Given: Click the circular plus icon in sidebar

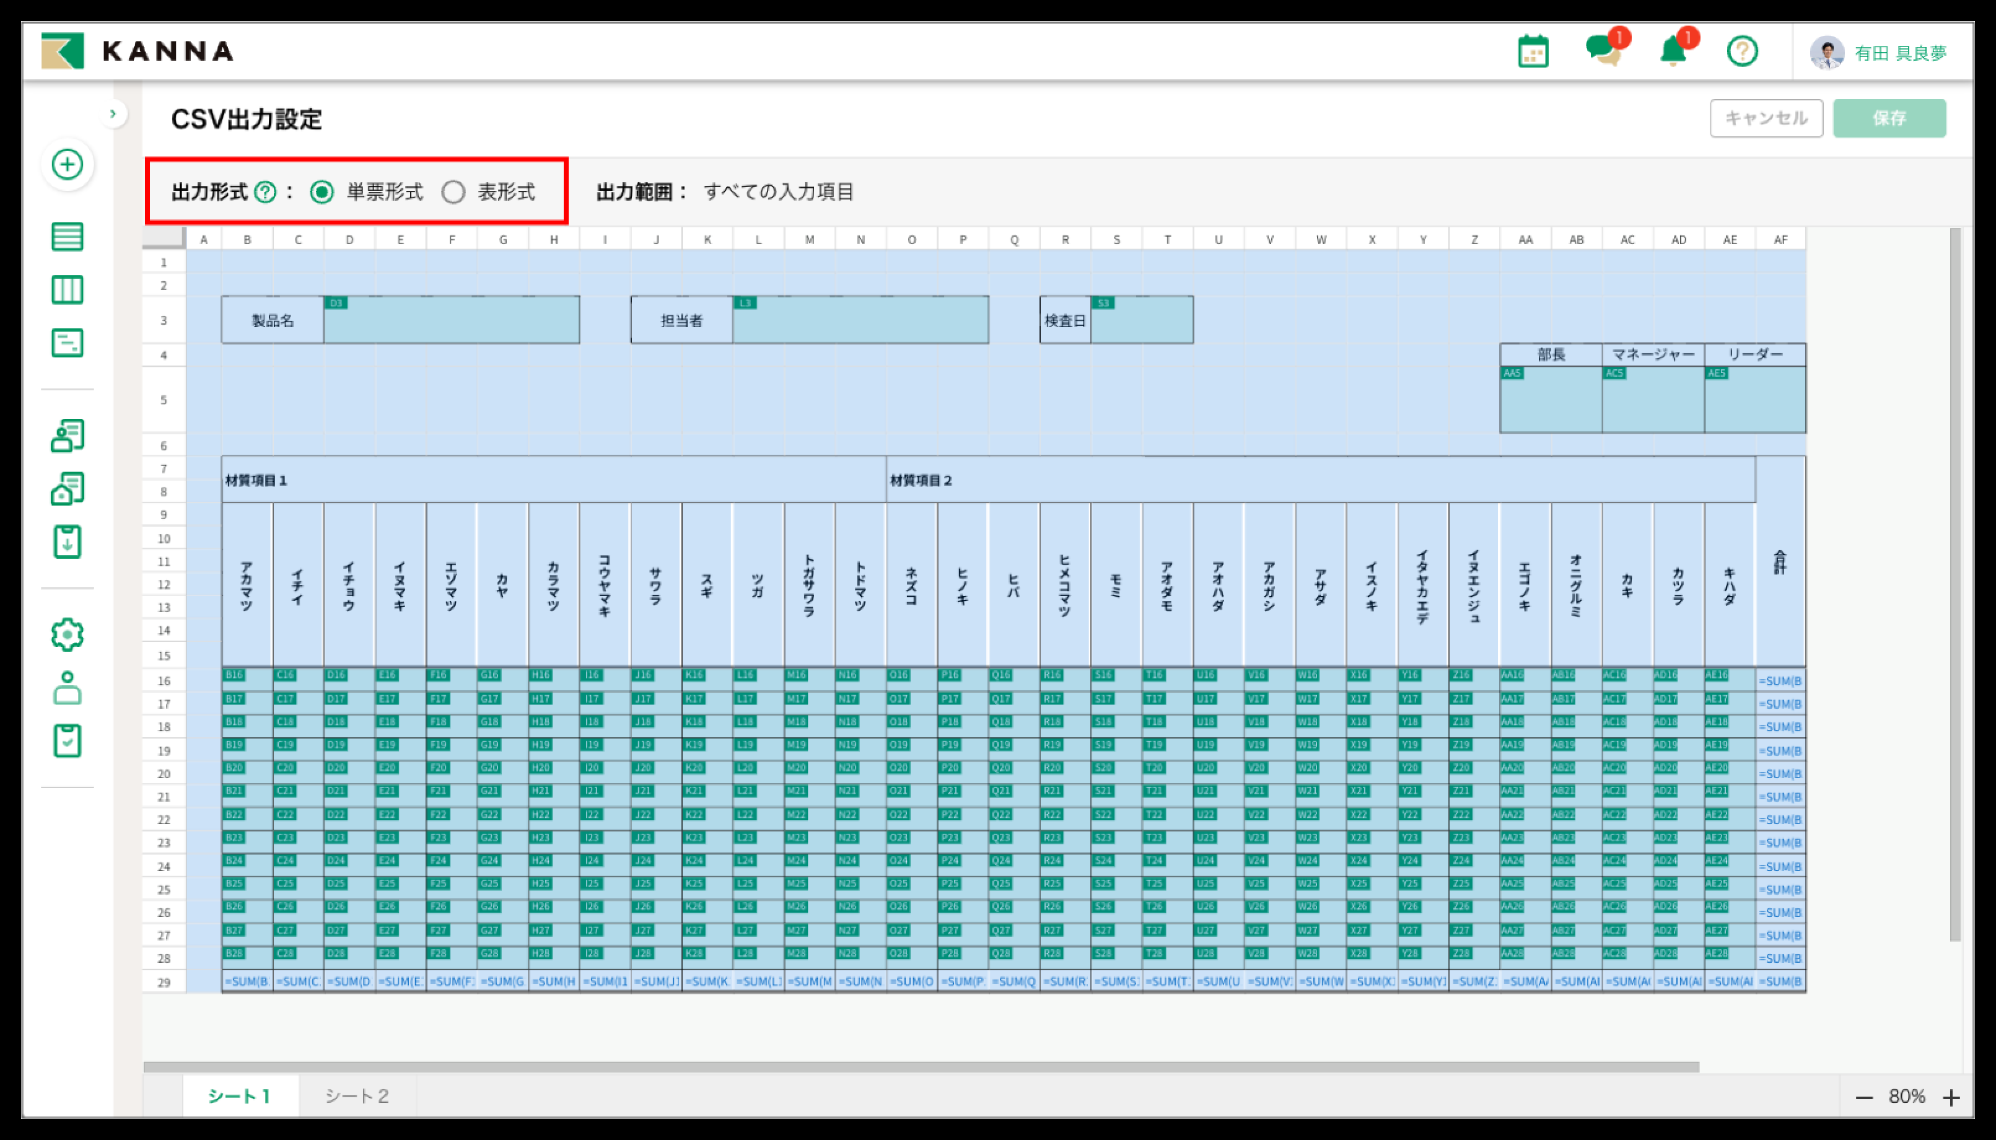Looking at the screenshot, I should pyautogui.click(x=68, y=165).
